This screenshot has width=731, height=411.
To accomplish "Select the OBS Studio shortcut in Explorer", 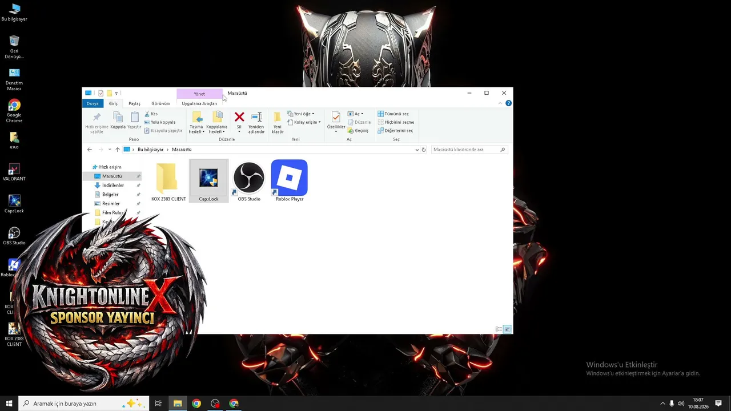I will (249, 181).
